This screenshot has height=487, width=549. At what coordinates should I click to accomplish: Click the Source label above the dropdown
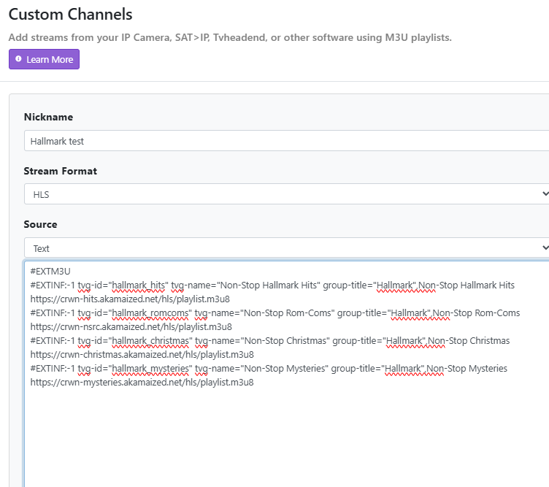click(40, 225)
